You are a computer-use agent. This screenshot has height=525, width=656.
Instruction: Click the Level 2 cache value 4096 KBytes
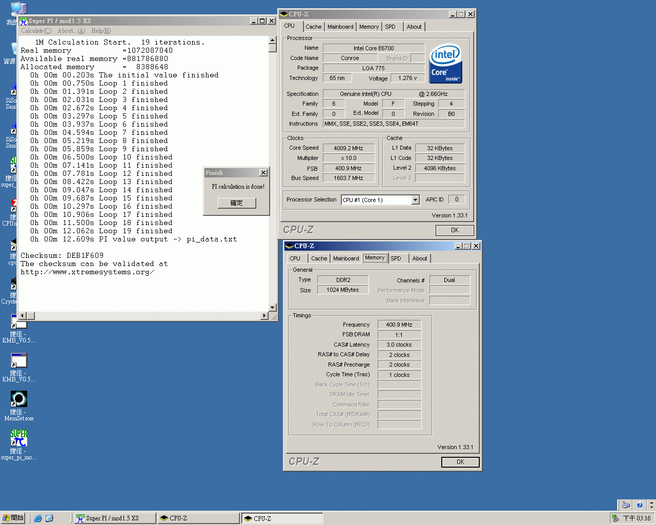point(440,168)
